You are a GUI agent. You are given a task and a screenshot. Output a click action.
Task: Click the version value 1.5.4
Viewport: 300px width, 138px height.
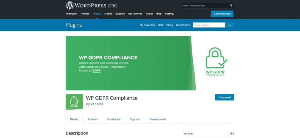pos(231,134)
